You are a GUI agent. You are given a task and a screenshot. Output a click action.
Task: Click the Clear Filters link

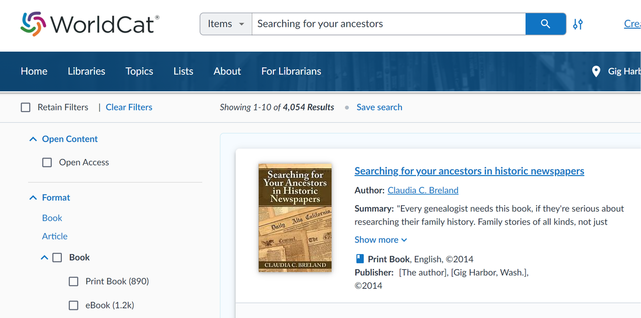coord(129,107)
